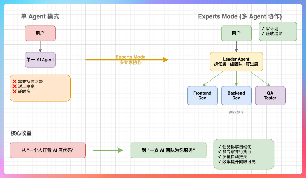Screen dimensions: 306x178
Task: Click the QA Tester purple node
Action: tap(270, 95)
